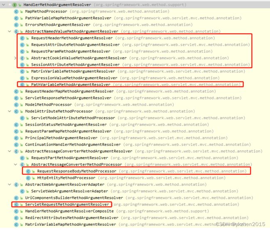270x230 pixels.
Task: Select ServletResponseMethodArgumentResolver class name
Action: point(68,98)
